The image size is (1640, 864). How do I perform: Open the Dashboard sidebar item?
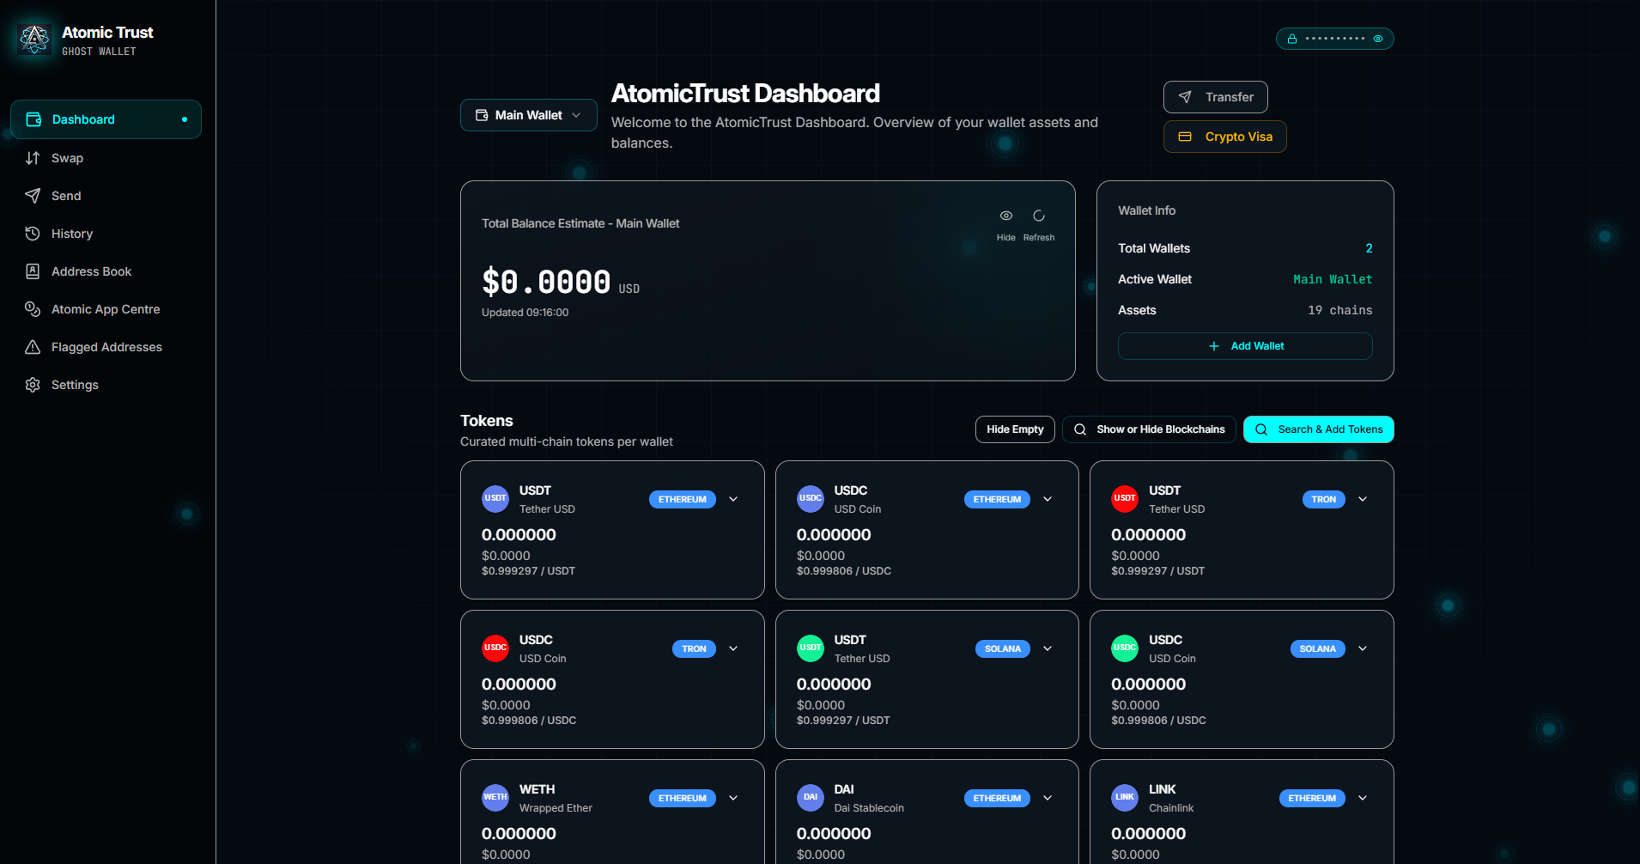106,119
